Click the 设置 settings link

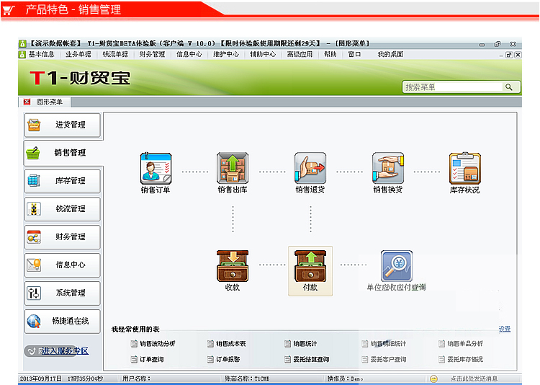(x=505, y=329)
